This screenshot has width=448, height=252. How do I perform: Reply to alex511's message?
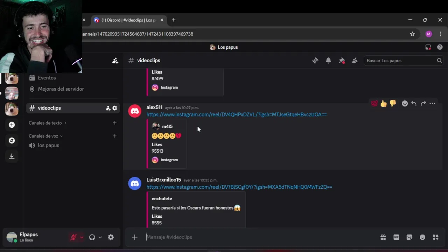pos(414,103)
